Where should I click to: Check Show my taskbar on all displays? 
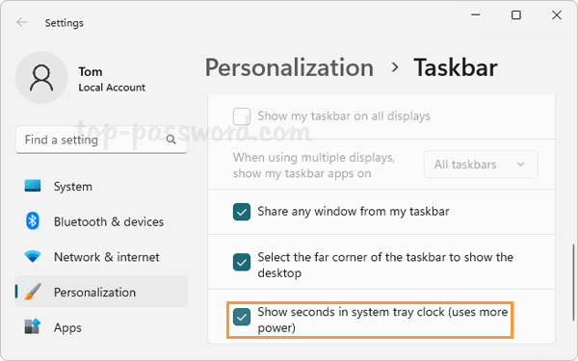[242, 116]
